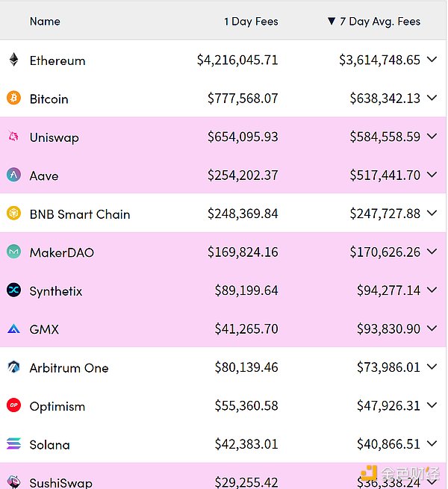The image size is (448, 489).
Task: Click the pink Uniswap unicorn icon
Action: 13,137
